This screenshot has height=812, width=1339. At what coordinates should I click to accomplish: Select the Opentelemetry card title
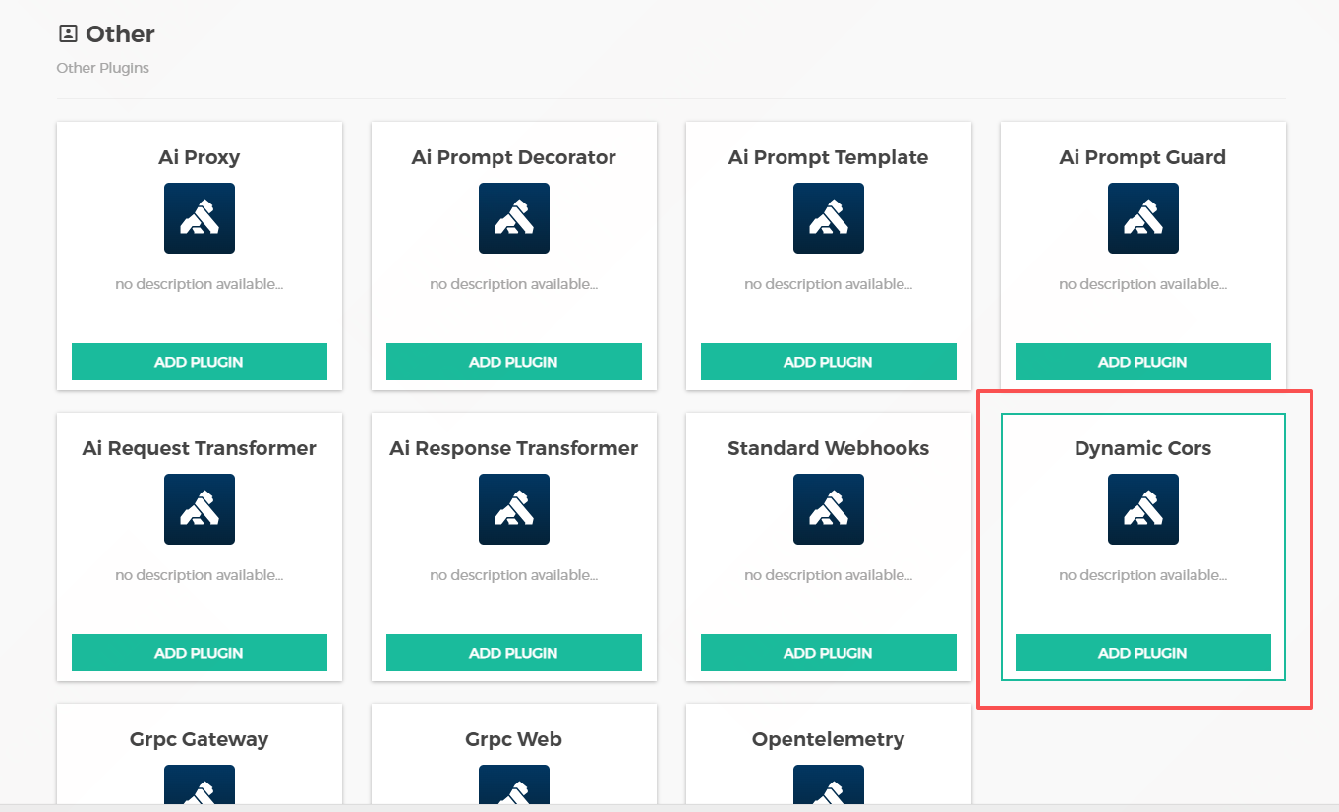pos(829,739)
